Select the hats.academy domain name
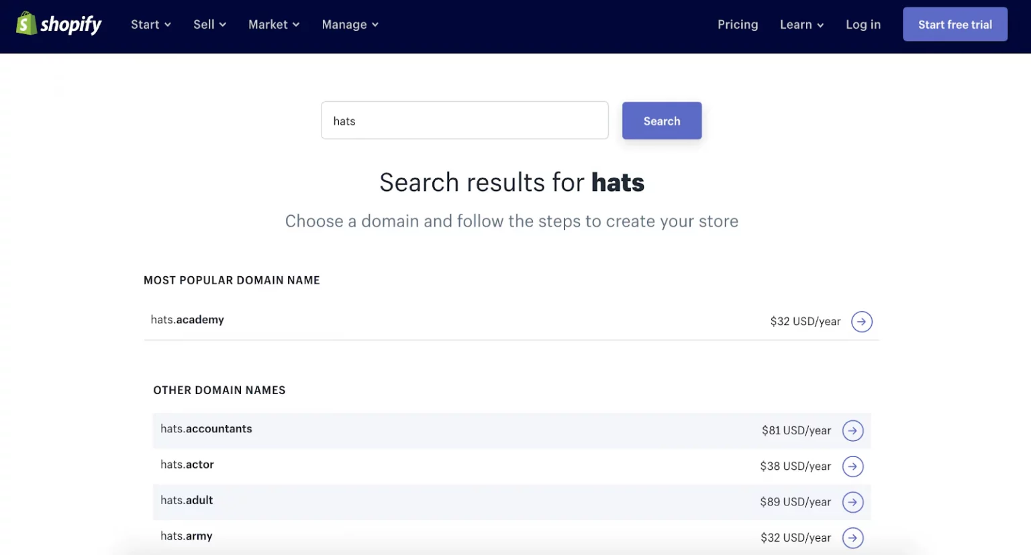 [x=187, y=320]
